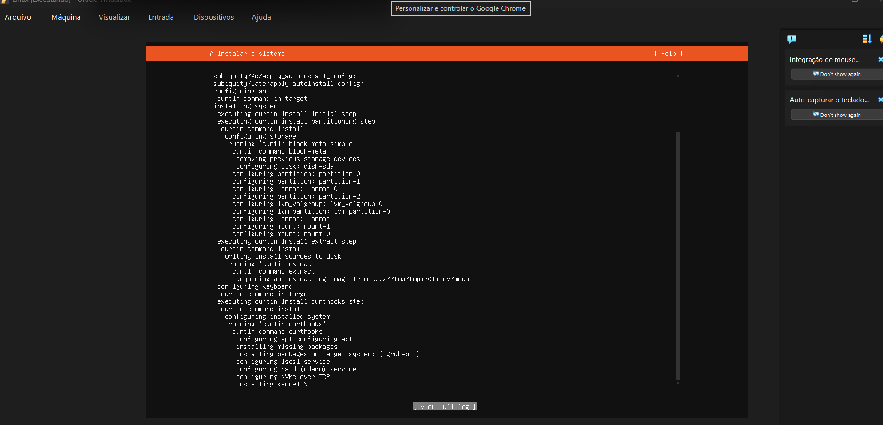Click 'executing curtin install curthooks step' line
This screenshot has width=883, height=425.
(291, 301)
